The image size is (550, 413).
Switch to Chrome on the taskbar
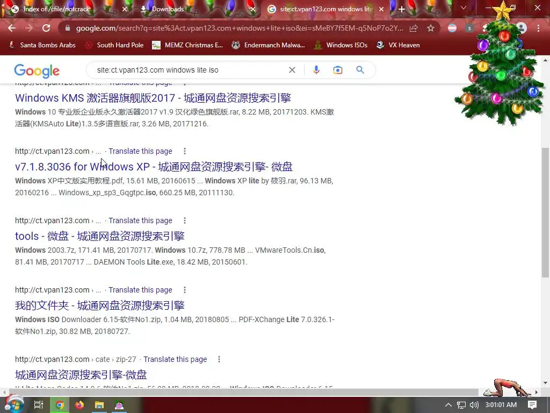click(60, 405)
